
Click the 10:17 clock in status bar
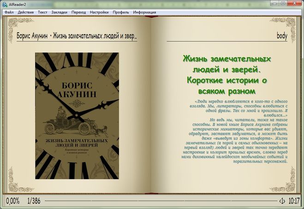coord(294,201)
